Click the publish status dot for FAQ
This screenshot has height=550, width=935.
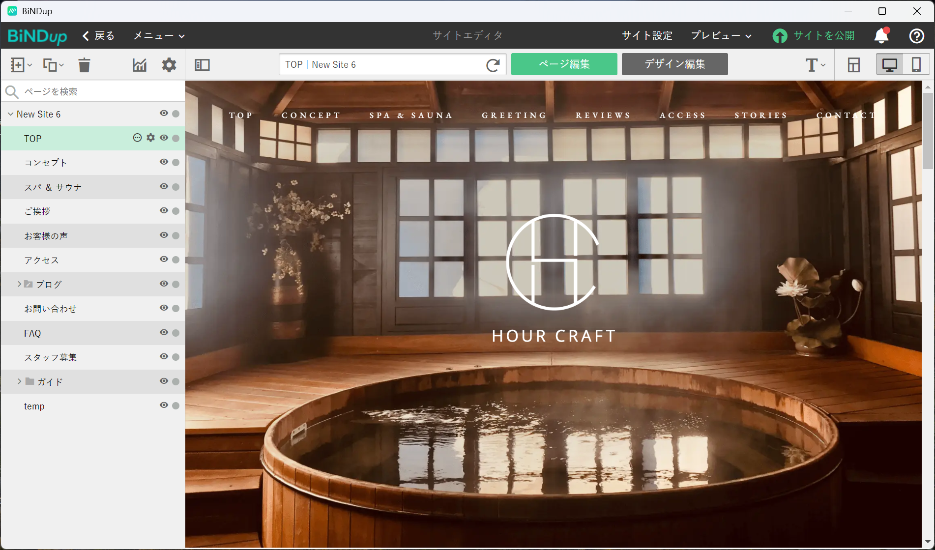pyautogui.click(x=175, y=333)
